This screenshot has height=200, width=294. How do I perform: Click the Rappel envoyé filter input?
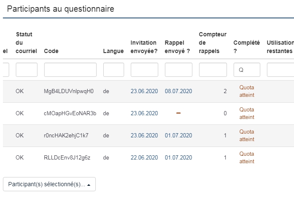point(179,70)
